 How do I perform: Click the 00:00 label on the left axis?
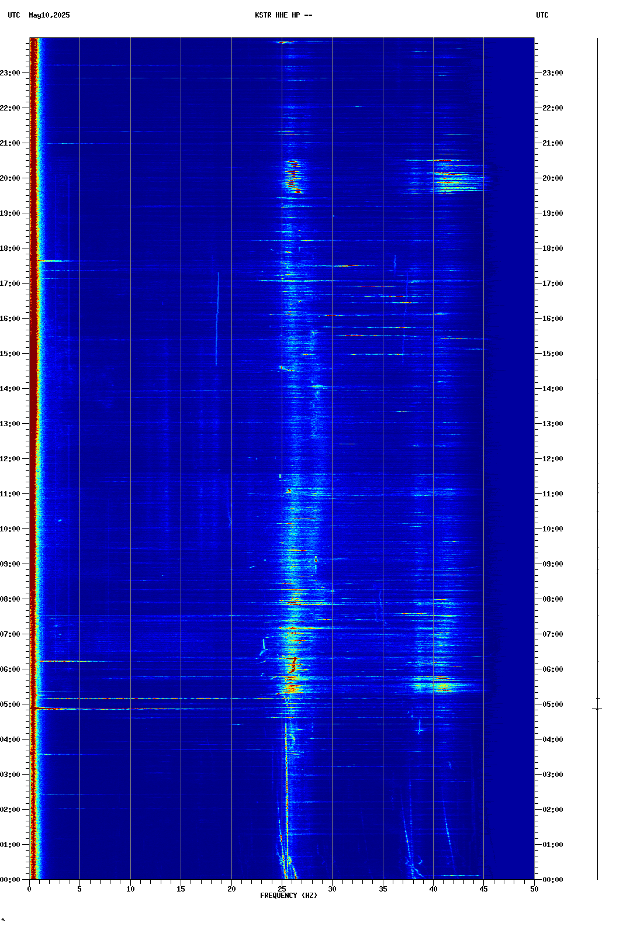(10, 880)
